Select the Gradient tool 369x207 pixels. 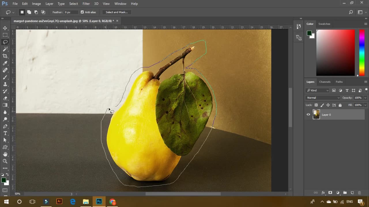coord(5,105)
